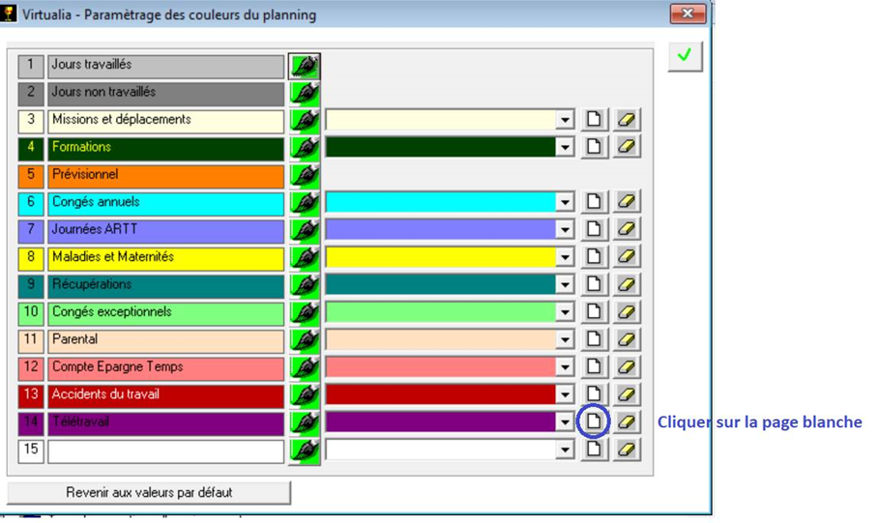
Task: Expand the Télétravail purple dropdown list
Action: point(565,422)
